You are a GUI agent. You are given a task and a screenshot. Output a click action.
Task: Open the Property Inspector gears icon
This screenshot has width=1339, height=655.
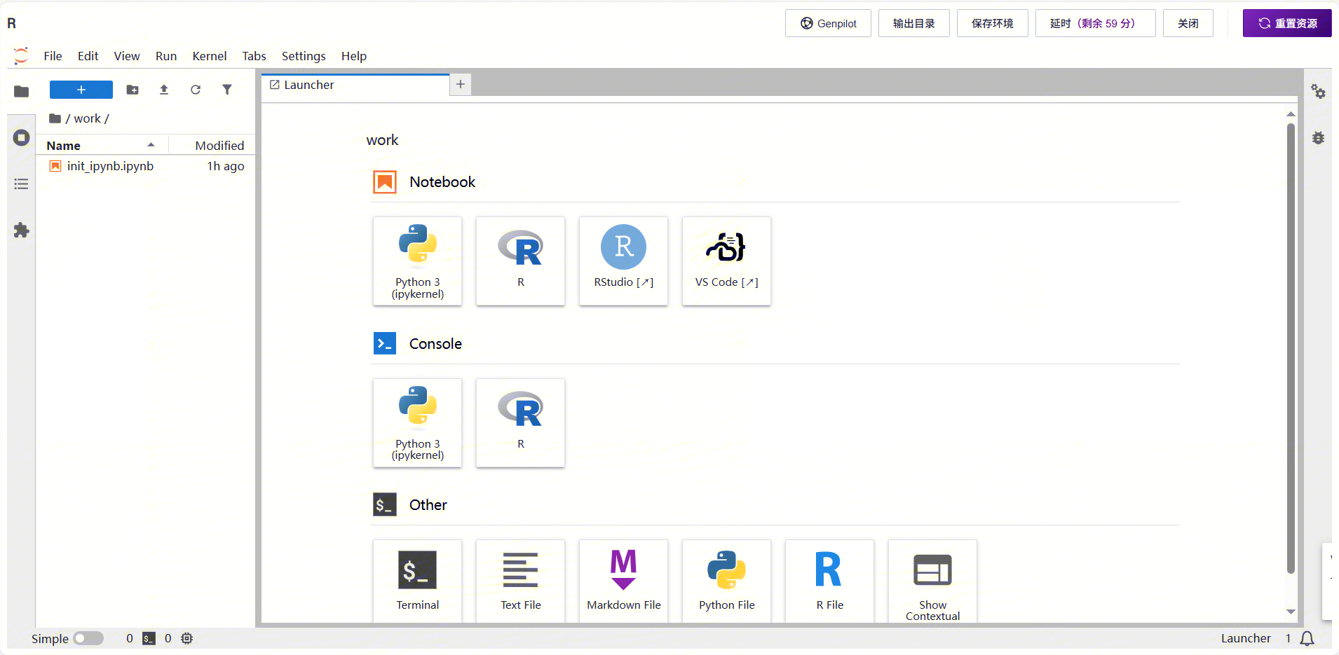(x=1319, y=91)
